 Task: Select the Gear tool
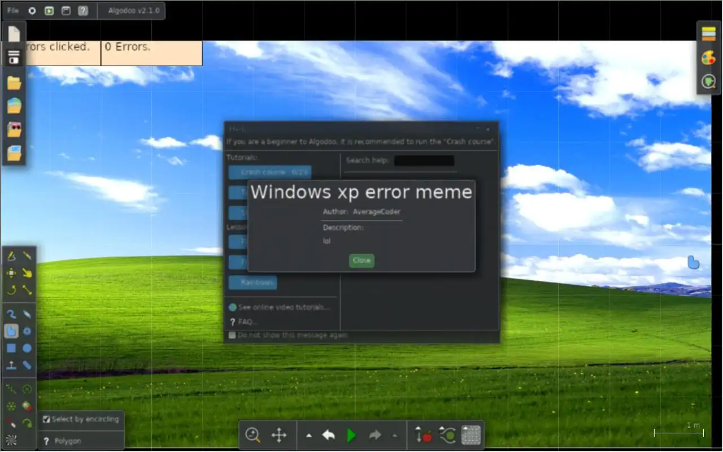[27, 331]
